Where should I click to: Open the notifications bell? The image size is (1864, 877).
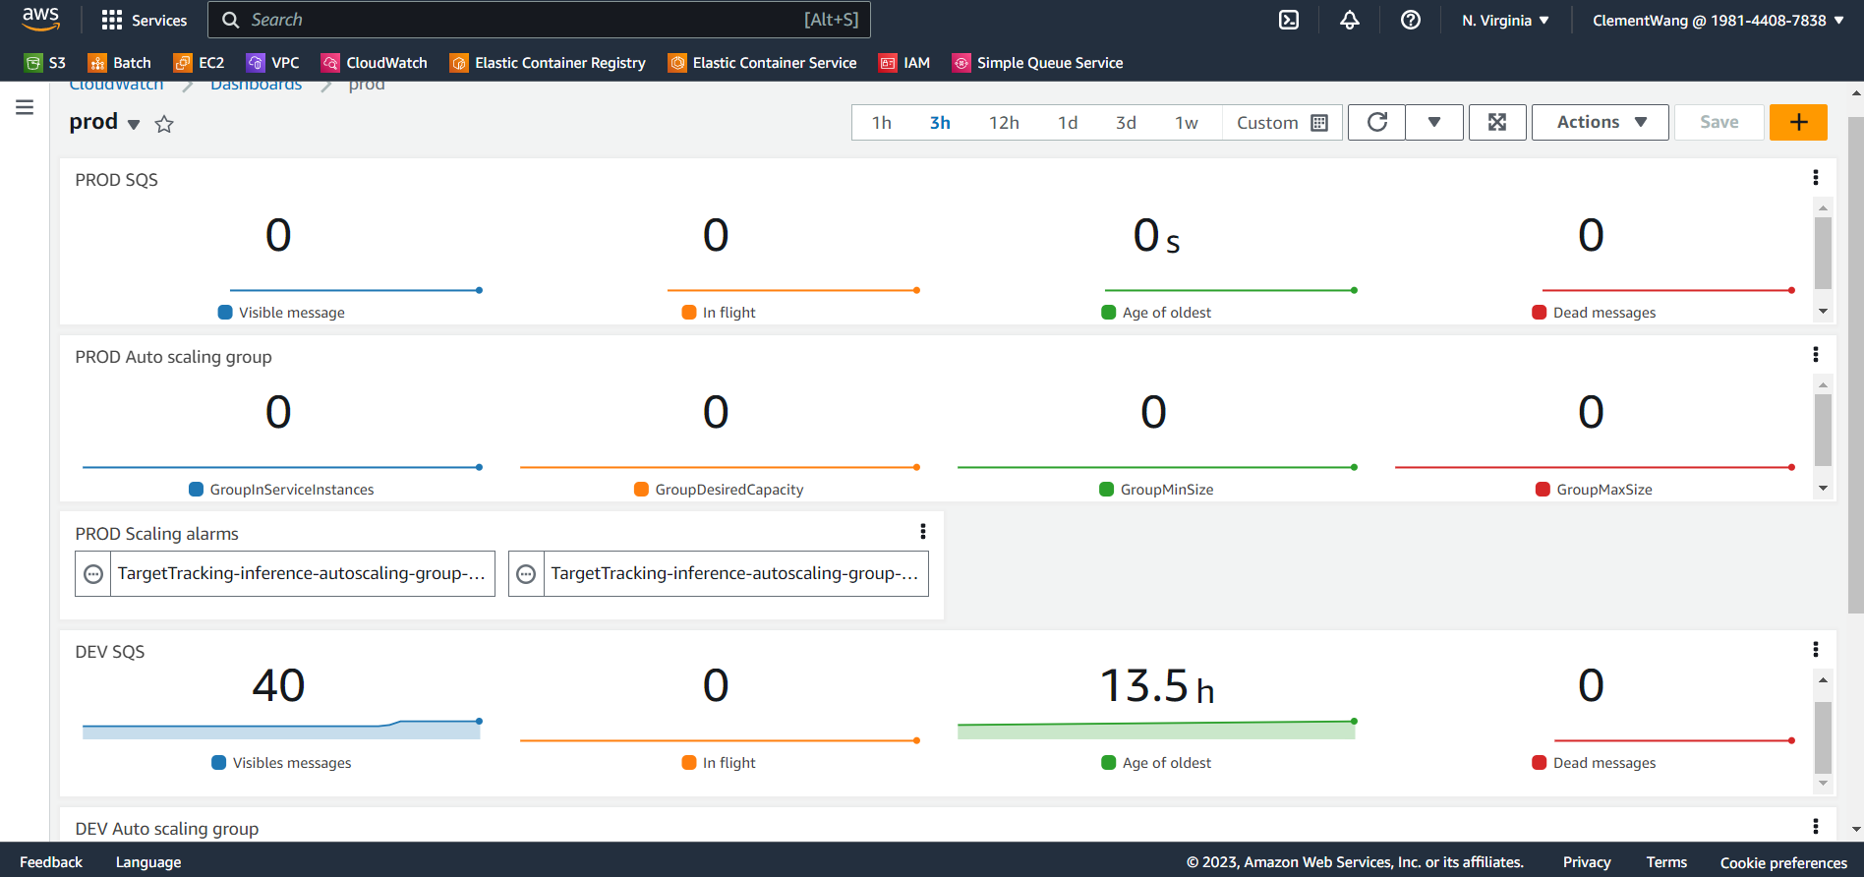(x=1349, y=20)
